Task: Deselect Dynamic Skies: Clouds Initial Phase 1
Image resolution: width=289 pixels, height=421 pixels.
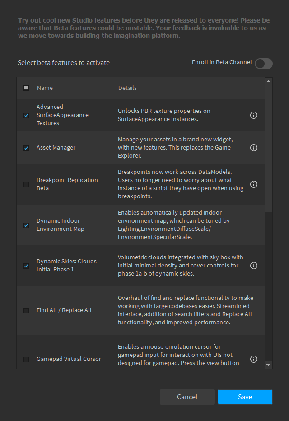Action: (26, 266)
